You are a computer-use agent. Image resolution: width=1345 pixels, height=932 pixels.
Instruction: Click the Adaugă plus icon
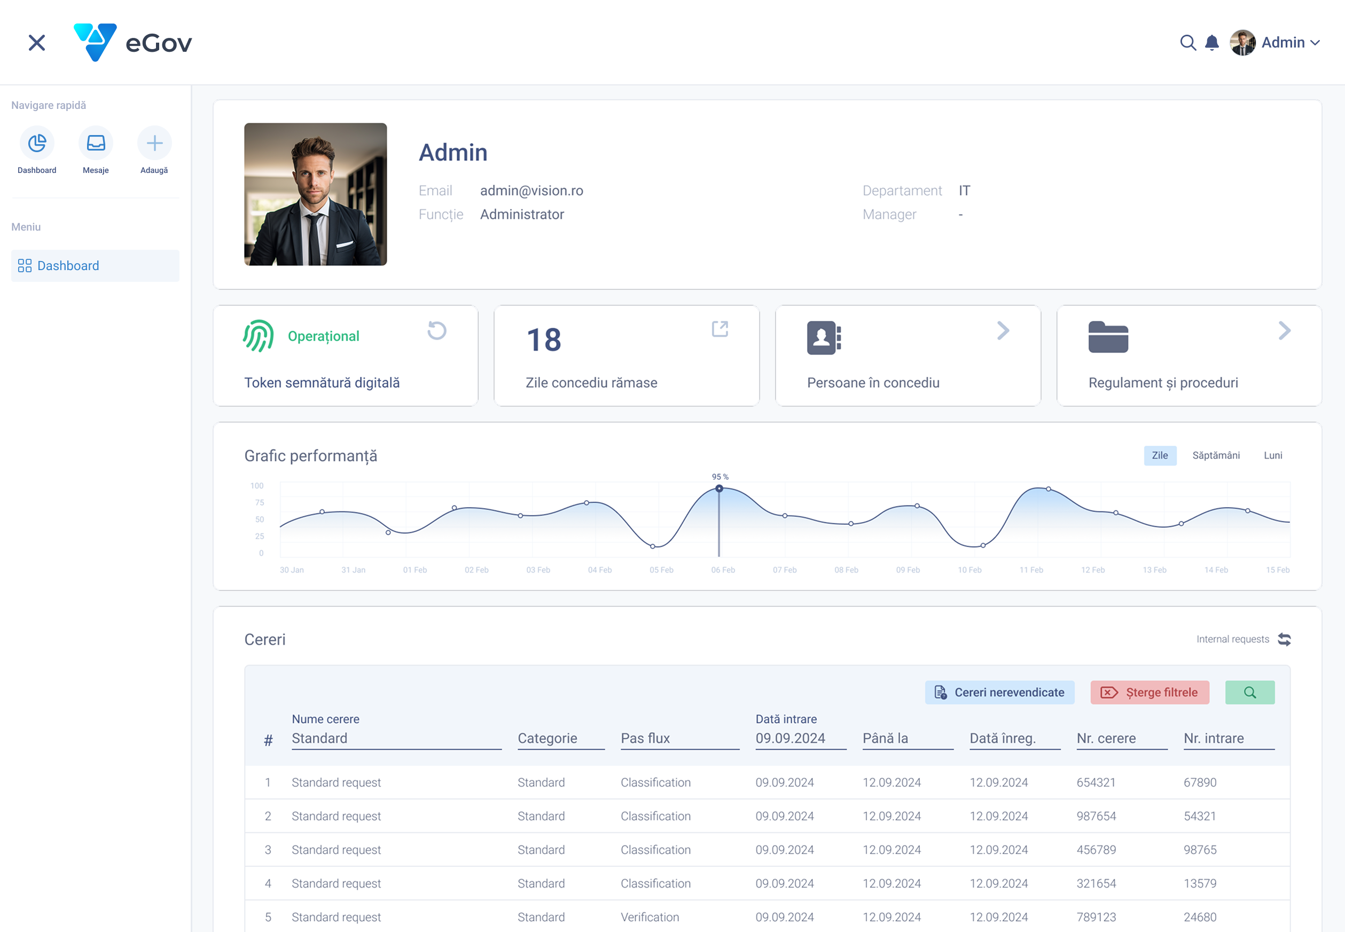pyautogui.click(x=154, y=143)
